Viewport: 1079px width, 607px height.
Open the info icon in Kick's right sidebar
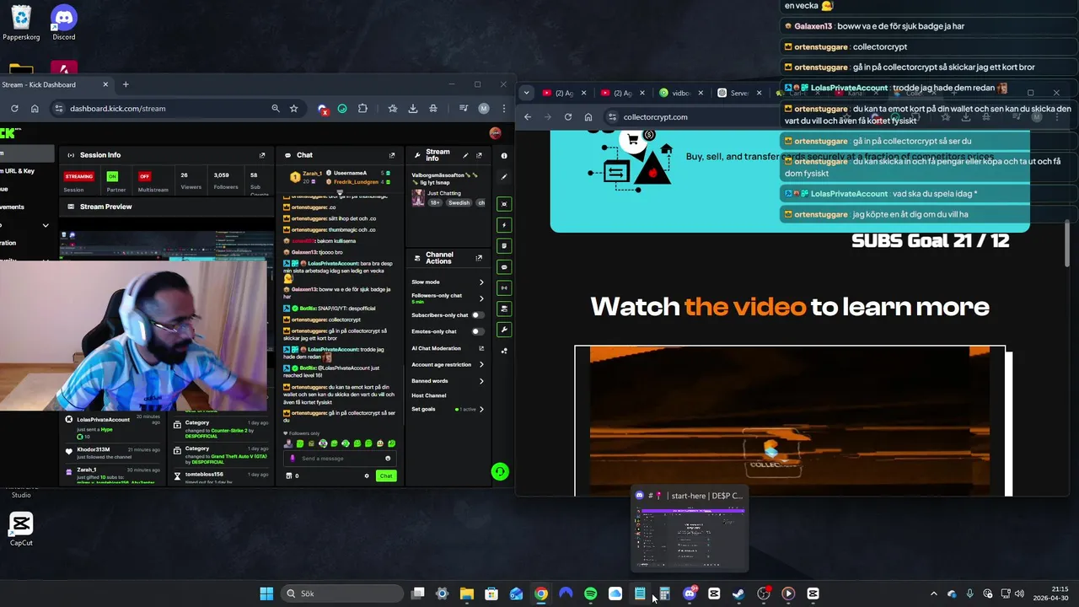coord(504,155)
